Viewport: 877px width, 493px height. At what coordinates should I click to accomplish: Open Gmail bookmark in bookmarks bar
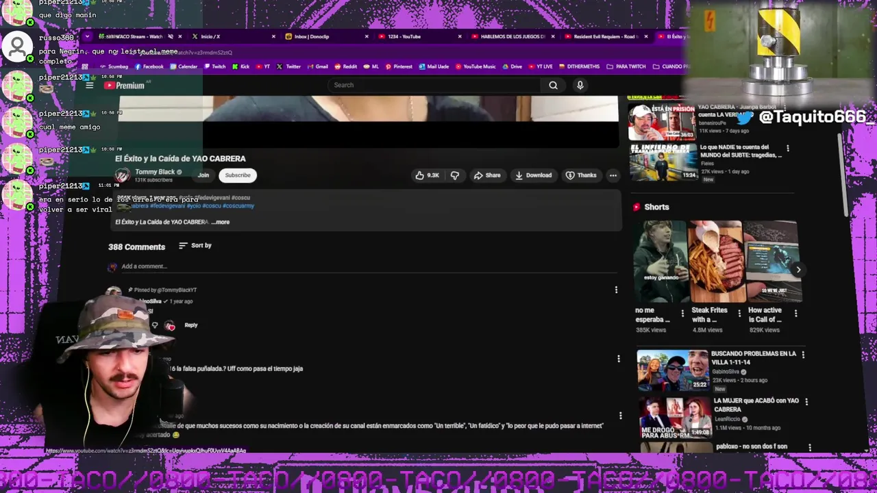[x=317, y=66]
